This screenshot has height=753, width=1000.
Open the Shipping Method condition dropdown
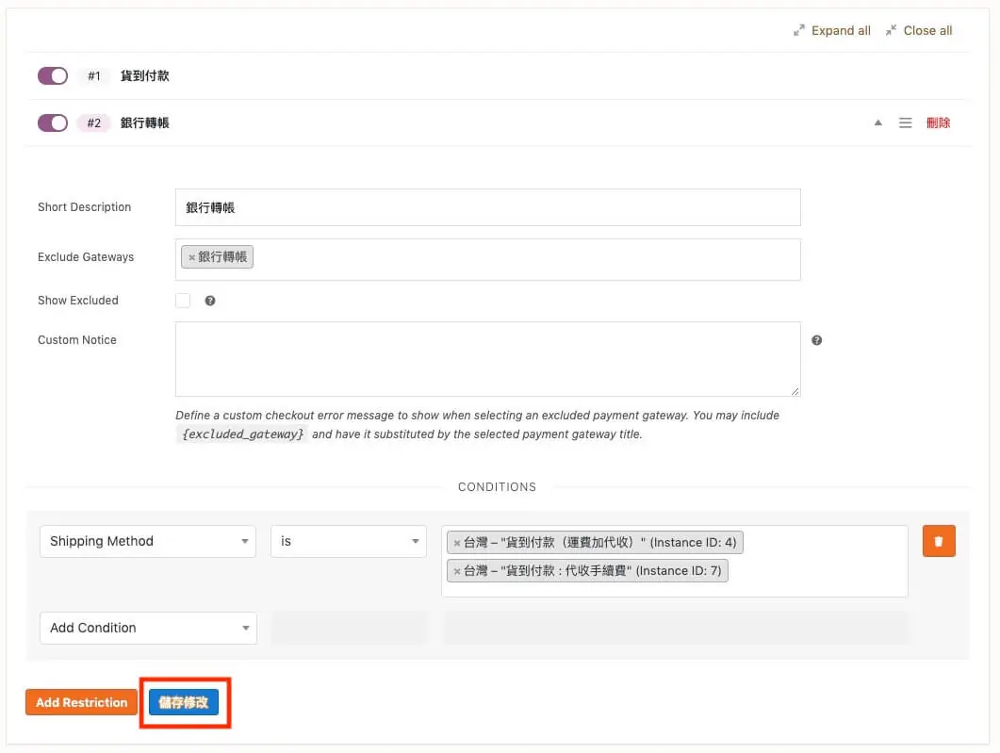148,541
